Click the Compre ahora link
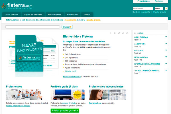This screenshot has width=171, height=114. (95, 103)
